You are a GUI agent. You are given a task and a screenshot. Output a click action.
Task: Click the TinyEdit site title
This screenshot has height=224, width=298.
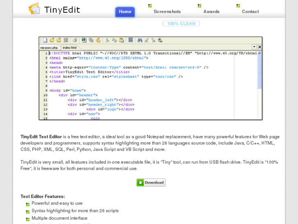coord(62,10)
